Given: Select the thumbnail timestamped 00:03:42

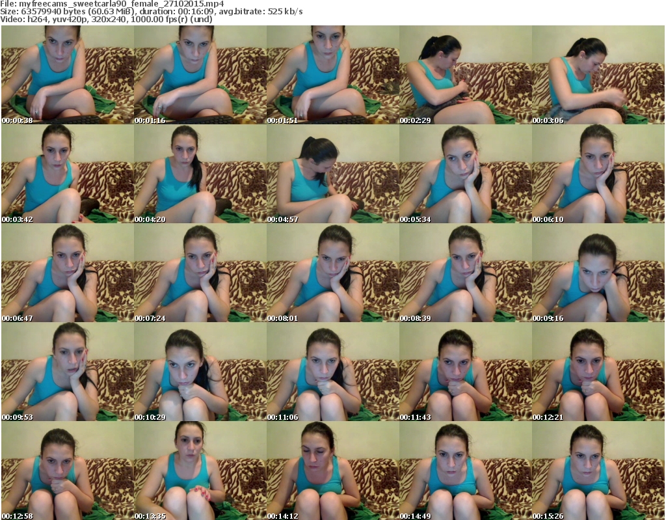Looking at the screenshot, I should point(68,174).
